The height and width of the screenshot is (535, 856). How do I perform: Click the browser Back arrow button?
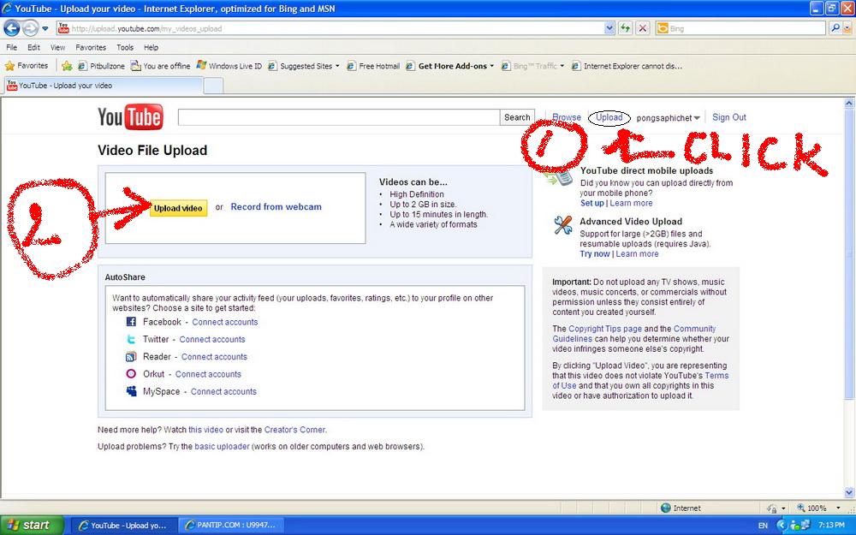[x=11, y=28]
